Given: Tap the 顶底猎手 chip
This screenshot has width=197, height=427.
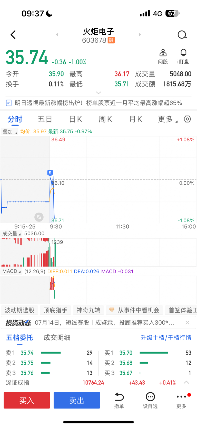Looking at the screenshot, I should (55, 310).
